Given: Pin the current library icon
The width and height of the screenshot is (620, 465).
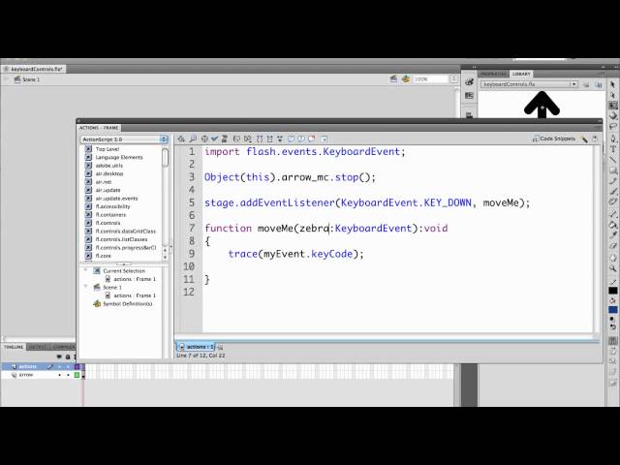Looking at the screenshot, I should [586, 84].
